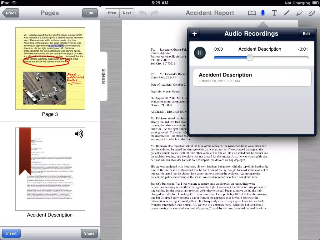
Task: Undo the last action
Action: coord(142,13)
